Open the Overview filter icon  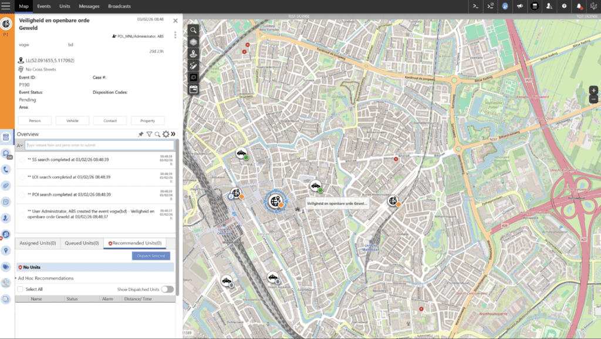[x=149, y=135]
